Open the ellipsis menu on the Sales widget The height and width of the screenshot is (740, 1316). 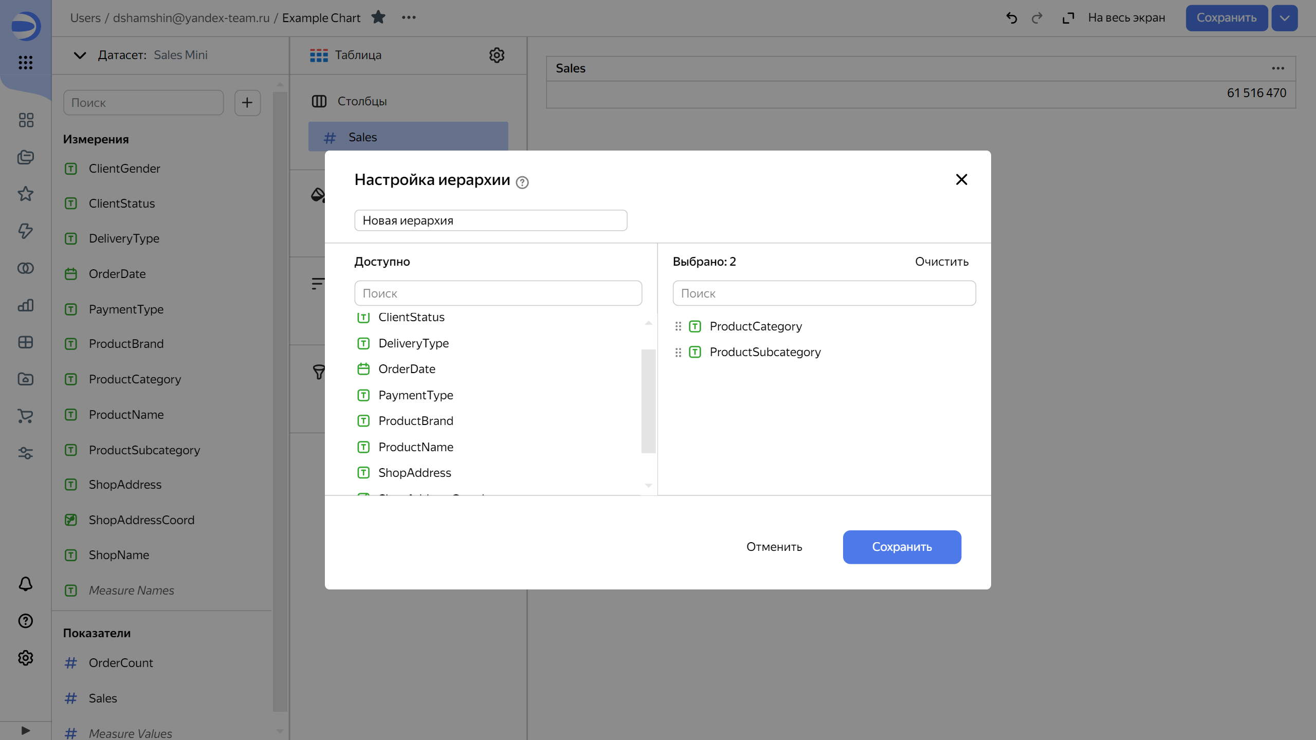[x=1278, y=68]
